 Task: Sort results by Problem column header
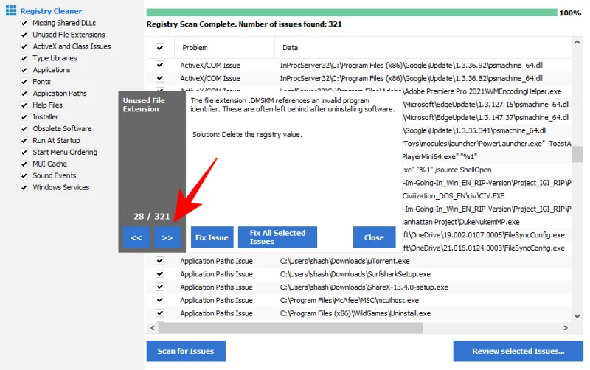tap(195, 48)
